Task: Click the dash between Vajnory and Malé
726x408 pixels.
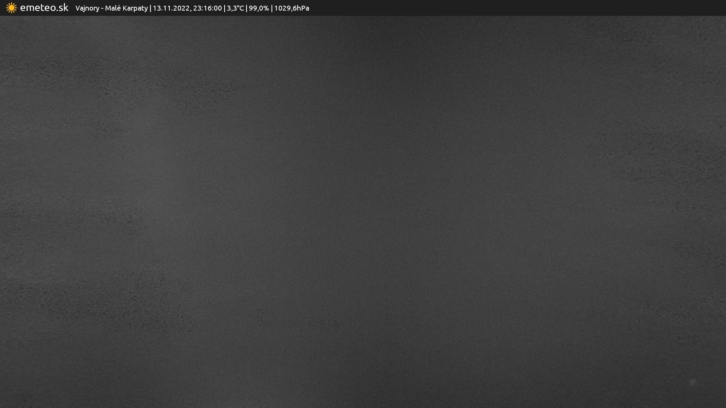Action: [x=102, y=8]
